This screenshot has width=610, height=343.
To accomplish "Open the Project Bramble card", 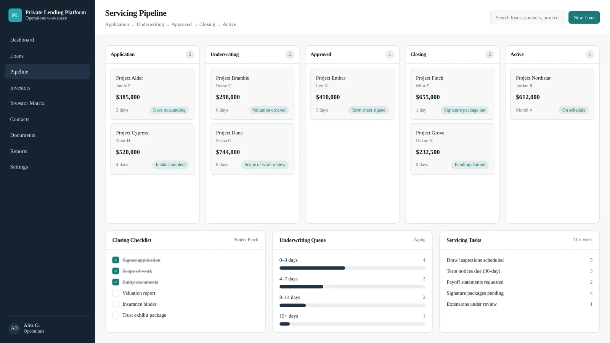I will pos(252,94).
